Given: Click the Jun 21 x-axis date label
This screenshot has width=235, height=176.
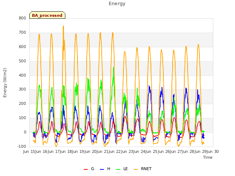Looking at the screenshot, I should point(103,151).
